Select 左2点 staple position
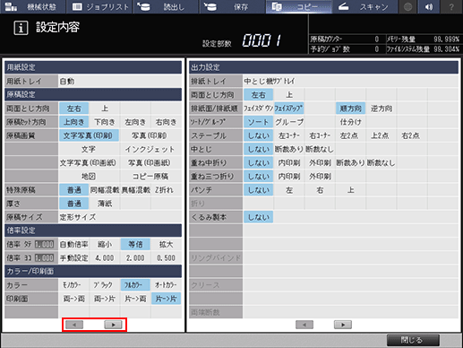 coord(350,135)
